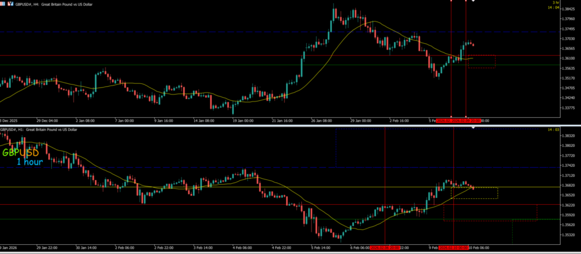This screenshot has width=581, height=254.
Task: Click the white chart shift marker on H1 chart
Action: point(473,126)
